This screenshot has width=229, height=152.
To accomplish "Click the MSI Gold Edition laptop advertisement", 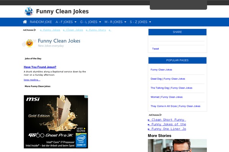I will tap(56, 122).
